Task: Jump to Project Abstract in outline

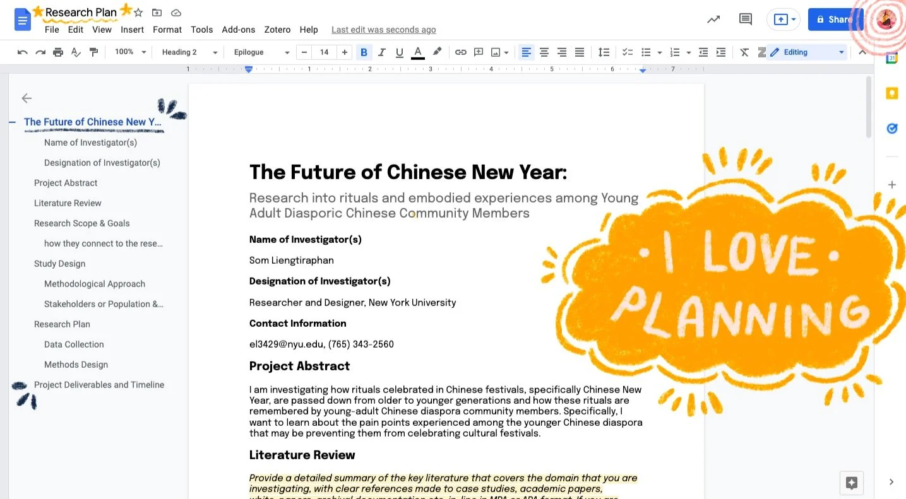Action: click(66, 183)
